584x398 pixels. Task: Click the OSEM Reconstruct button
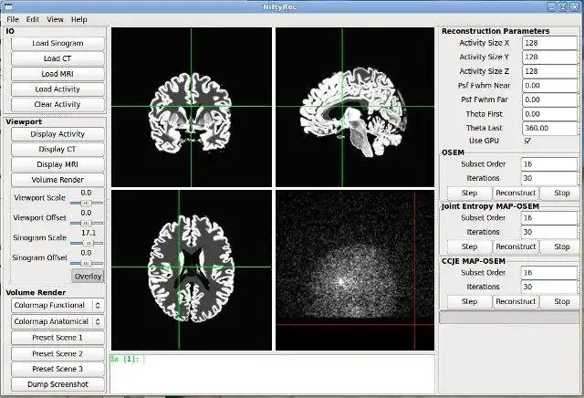coord(516,193)
